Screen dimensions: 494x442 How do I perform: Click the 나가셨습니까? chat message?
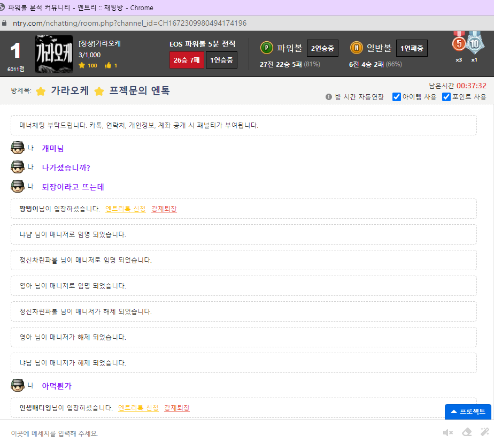point(66,167)
